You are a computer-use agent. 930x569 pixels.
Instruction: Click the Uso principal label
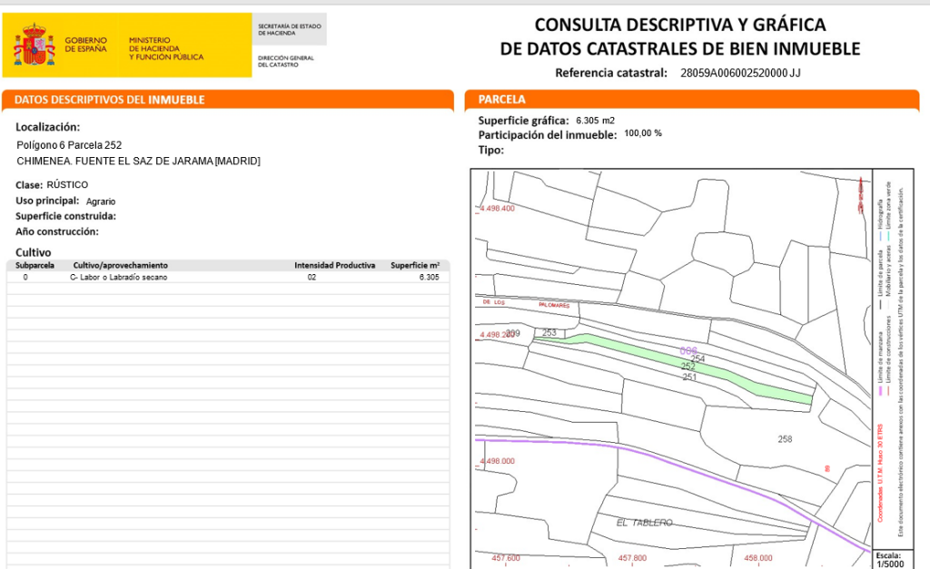click(x=47, y=201)
